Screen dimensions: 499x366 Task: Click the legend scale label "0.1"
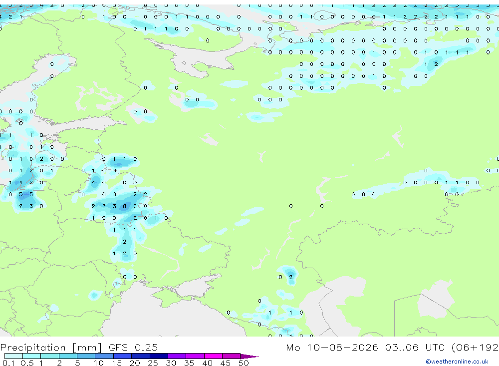click(x=8, y=363)
